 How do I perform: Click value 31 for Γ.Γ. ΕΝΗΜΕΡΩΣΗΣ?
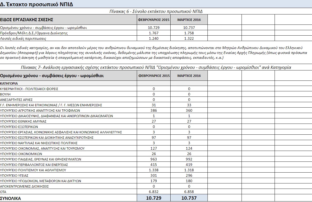(154, 105)
